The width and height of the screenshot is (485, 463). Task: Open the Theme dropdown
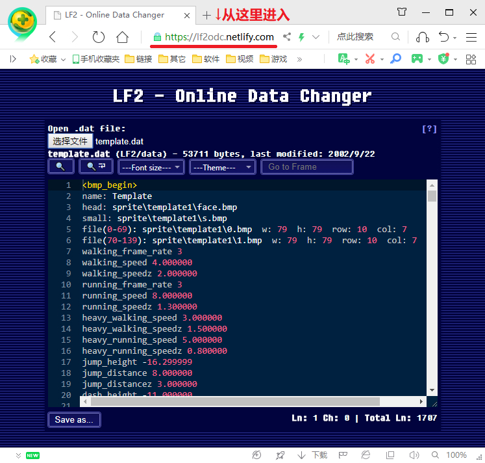click(223, 167)
